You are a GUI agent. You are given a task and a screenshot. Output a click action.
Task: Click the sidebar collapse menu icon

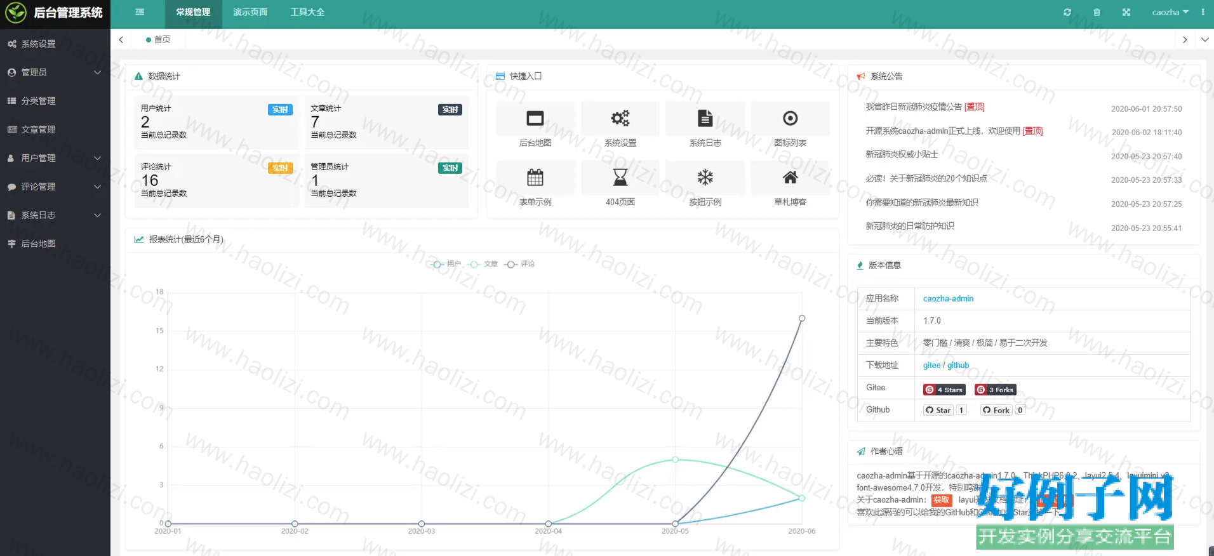[x=140, y=12]
